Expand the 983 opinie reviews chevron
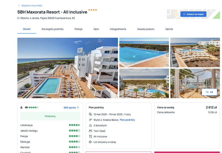Viewport: 222px width, 153px height. (x=78, y=108)
